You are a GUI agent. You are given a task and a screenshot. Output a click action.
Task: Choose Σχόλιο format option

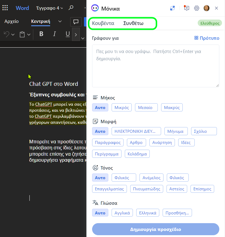tap(204, 131)
